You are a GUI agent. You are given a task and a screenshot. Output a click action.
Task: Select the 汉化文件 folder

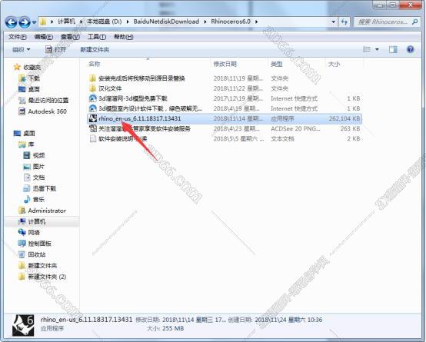click(110, 88)
